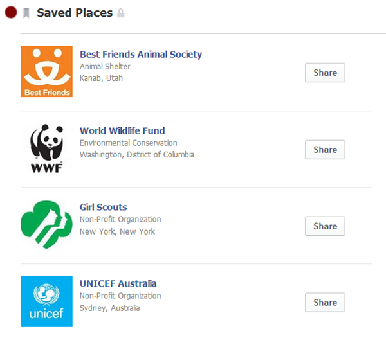
Task: Click the New York, New York location
Action: point(118,231)
